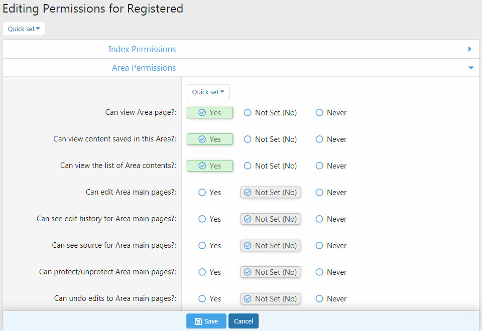Click checked Not Set for undo edits
Image resolution: width=482 pixels, height=331 pixels.
[x=270, y=299]
